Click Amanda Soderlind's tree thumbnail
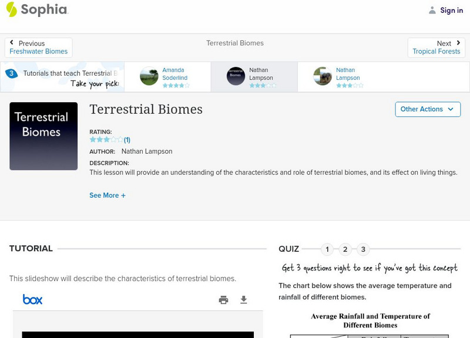 coord(149,76)
